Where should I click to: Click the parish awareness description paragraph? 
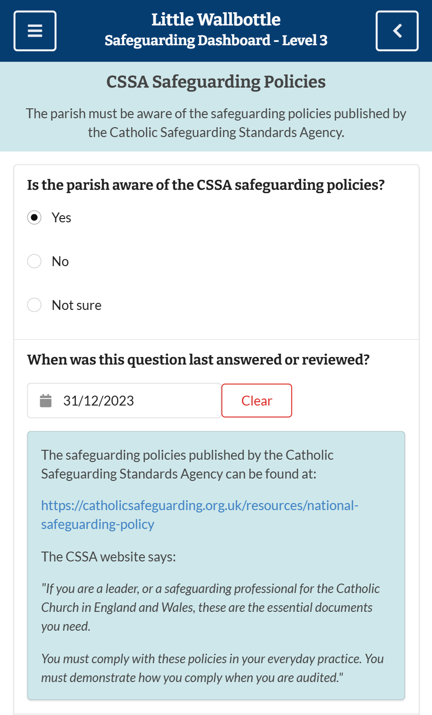216,123
